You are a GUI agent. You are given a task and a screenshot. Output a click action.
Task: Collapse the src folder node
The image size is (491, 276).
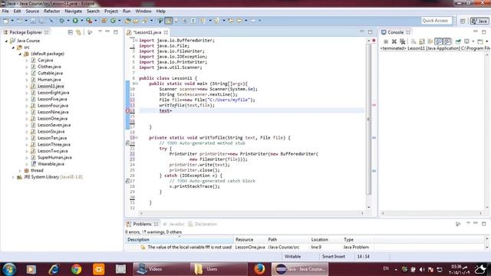point(13,48)
